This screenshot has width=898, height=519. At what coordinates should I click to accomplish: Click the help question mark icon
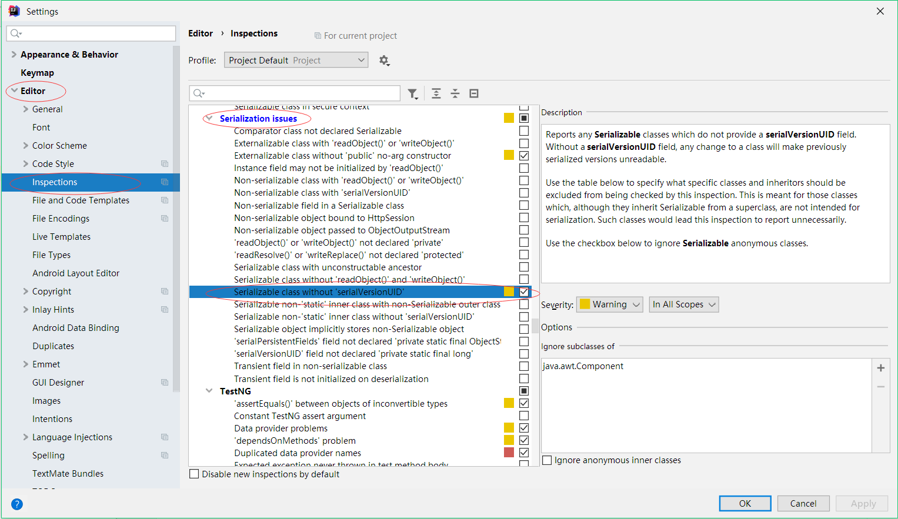pos(17,504)
